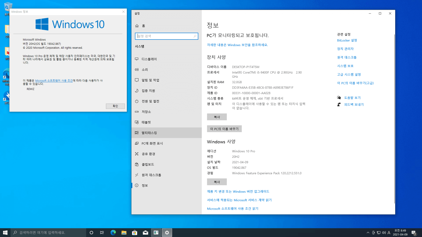Viewport: 422px width, 237px height.
Task: Click device name DESKTOP-P1T4T5M
Action: click(246, 67)
